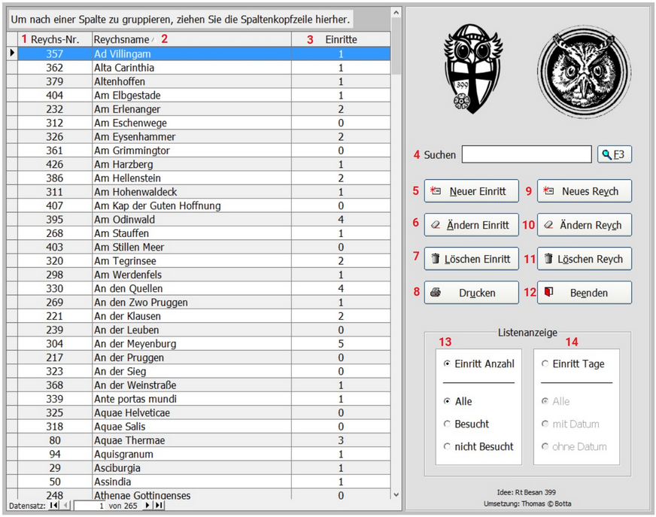Click the row selector arrow for Ad Villingam
656x517 pixels.
[12, 53]
